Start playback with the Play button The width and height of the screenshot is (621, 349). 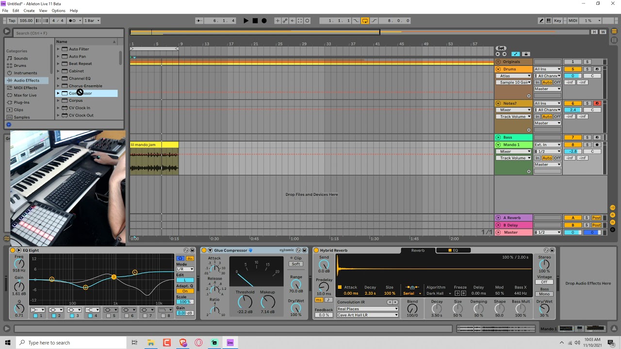(246, 21)
